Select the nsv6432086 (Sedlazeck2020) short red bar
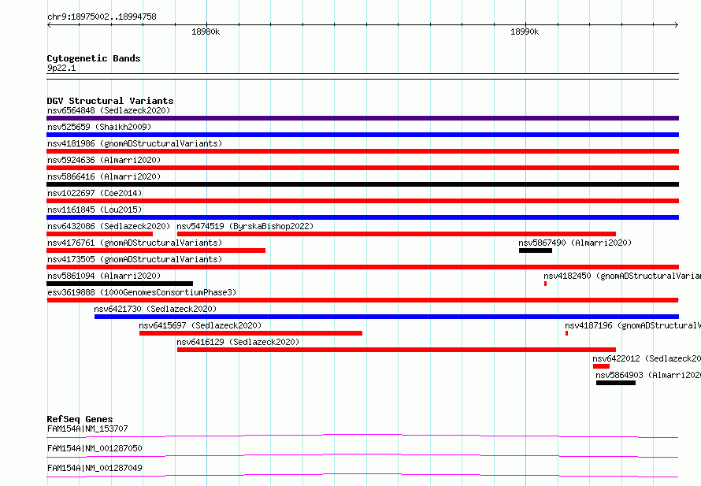This screenshot has width=701, height=486. click(x=100, y=234)
